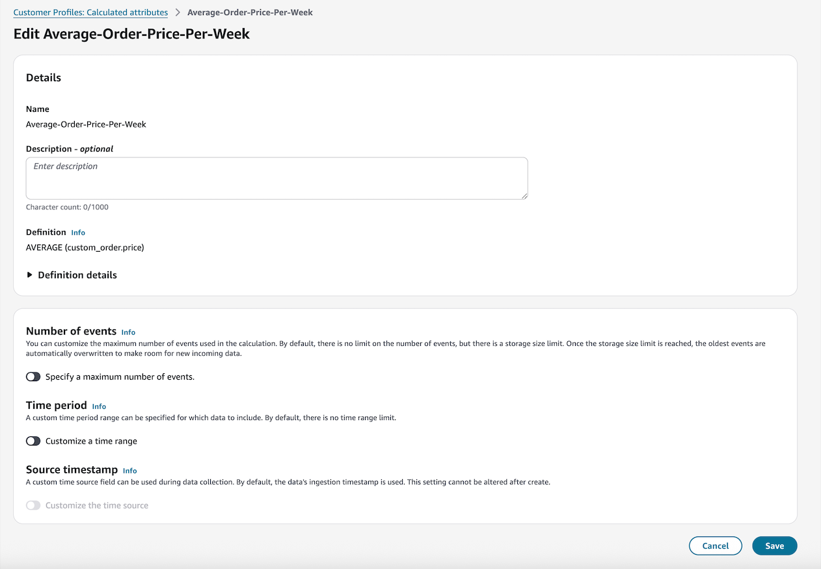Screen dimensions: 821x569
Task: Open Info link next to Definition
Action: click(78, 233)
